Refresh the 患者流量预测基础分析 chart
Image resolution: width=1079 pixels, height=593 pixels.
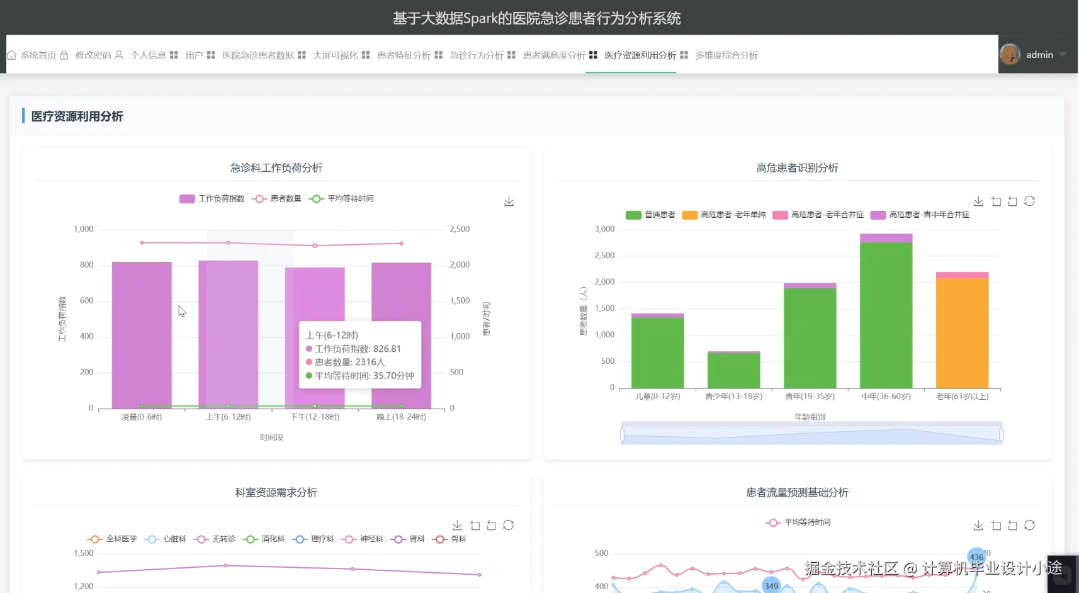[x=1031, y=524]
